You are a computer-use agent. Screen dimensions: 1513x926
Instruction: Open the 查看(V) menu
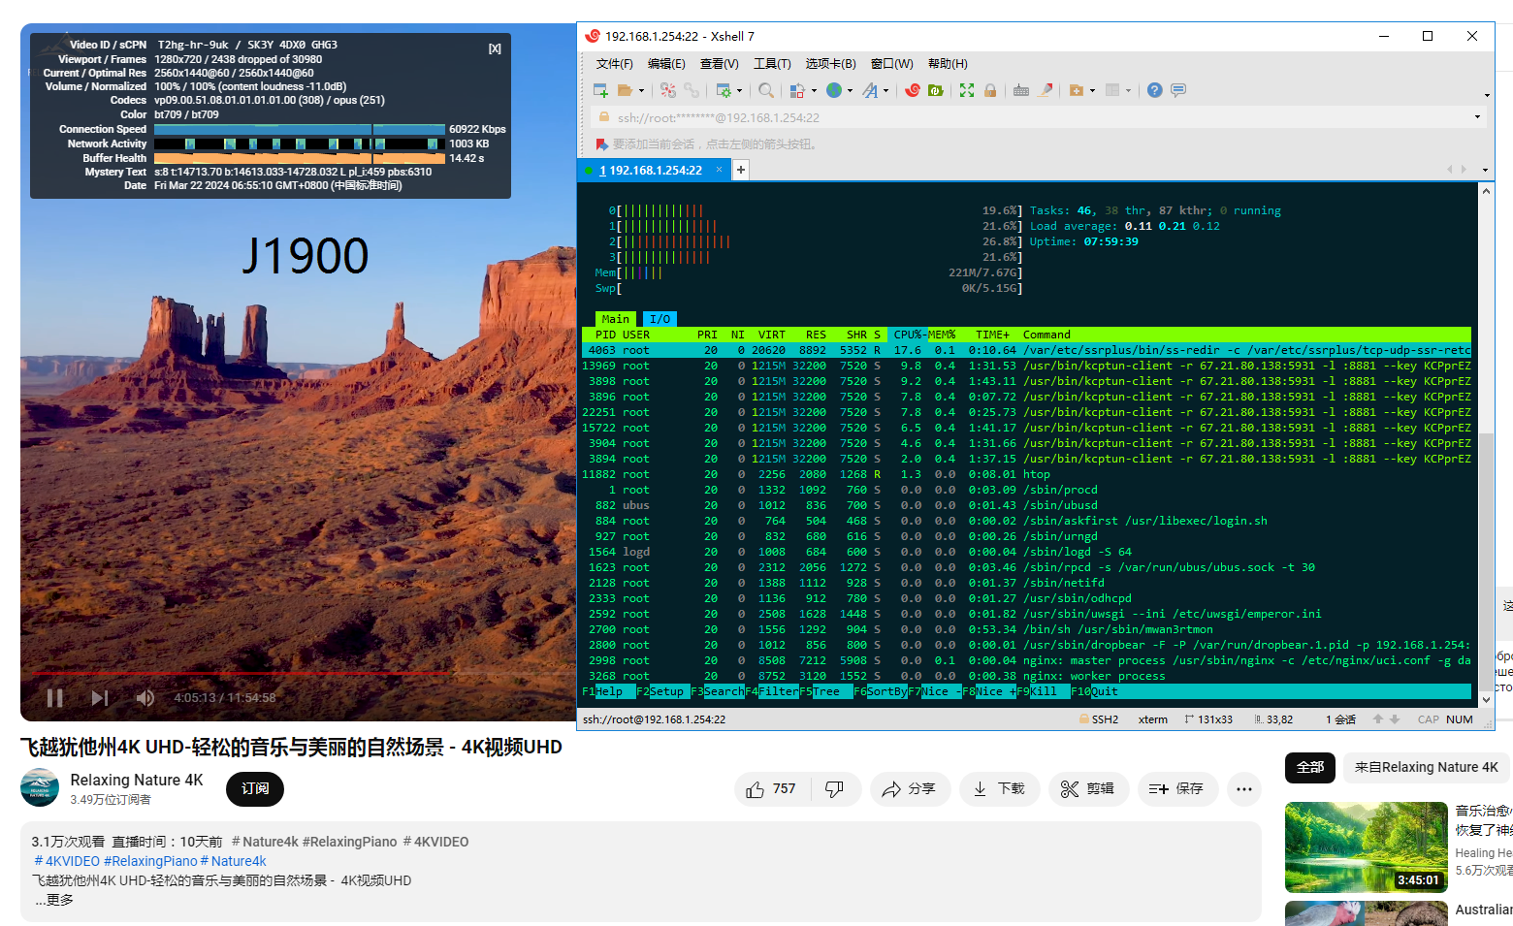pos(719,64)
